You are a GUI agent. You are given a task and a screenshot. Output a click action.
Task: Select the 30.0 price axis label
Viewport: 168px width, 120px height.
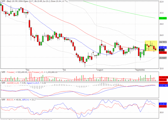(x=162, y=13)
